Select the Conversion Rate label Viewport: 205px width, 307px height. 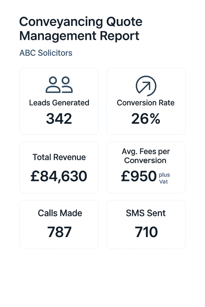click(x=146, y=103)
